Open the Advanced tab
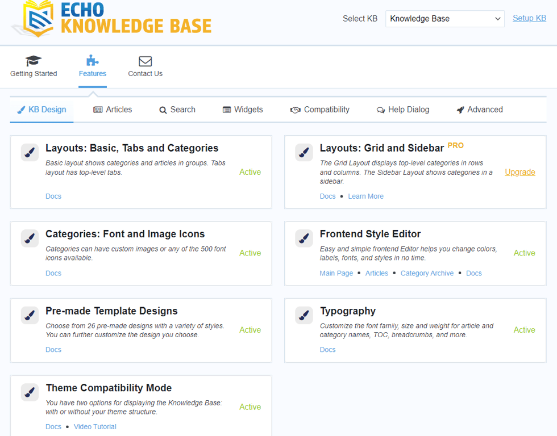The width and height of the screenshot is (557, 436). pos(480,109)
